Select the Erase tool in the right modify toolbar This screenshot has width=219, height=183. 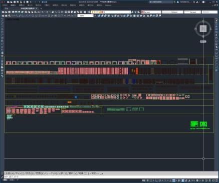pyautogui.click(x=216, y=20)
